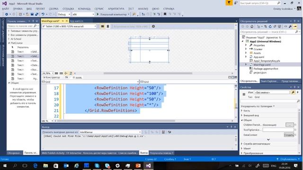Viewport: 303px width, 170px height.
Task: Open the Конструктор designer view
Action: tap(52, 77)
